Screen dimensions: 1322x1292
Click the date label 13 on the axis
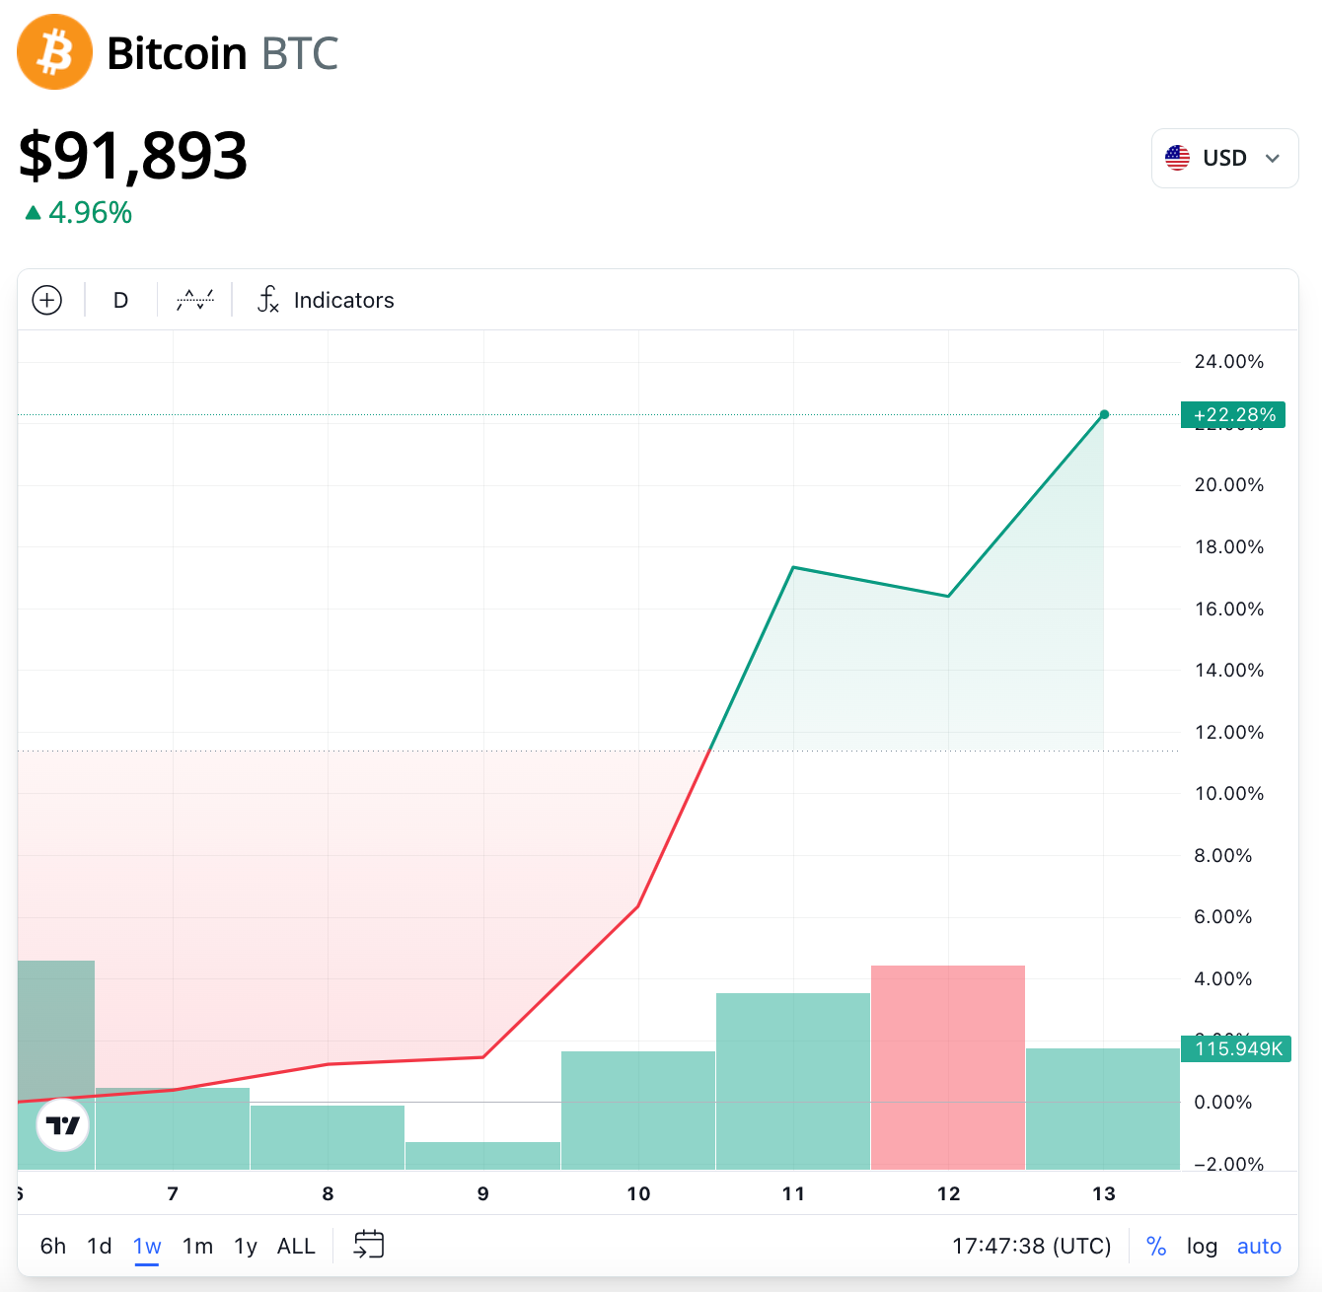click(1104, 1193)
